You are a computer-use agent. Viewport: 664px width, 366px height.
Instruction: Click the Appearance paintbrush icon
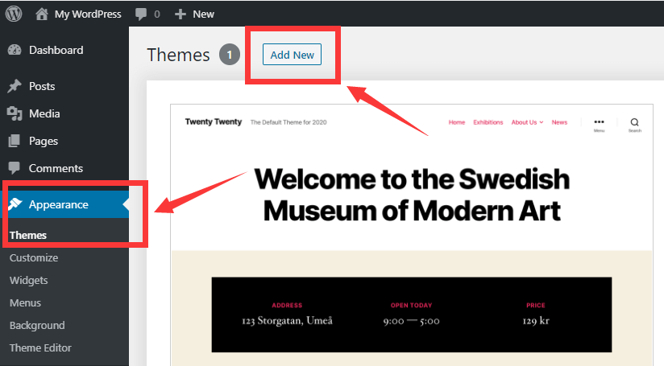tap(15, 204)
